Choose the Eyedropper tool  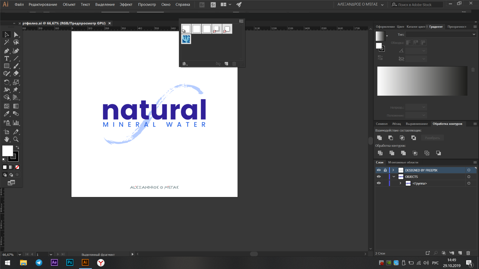[6, 114]
